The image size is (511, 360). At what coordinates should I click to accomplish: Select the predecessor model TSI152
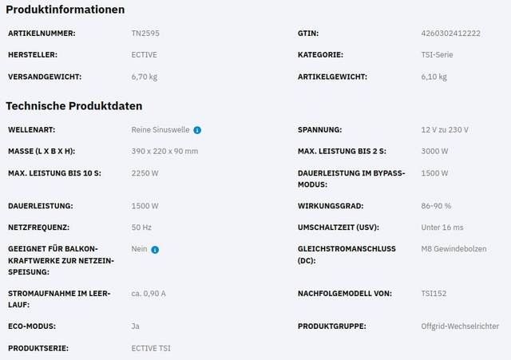pos(434,293)
